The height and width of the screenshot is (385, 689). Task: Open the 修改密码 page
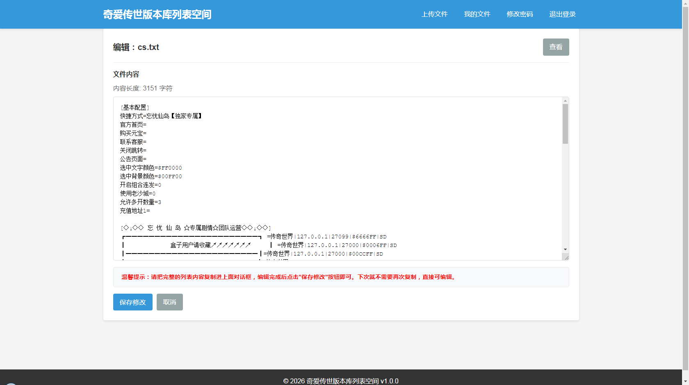click(x=520, y=14)
